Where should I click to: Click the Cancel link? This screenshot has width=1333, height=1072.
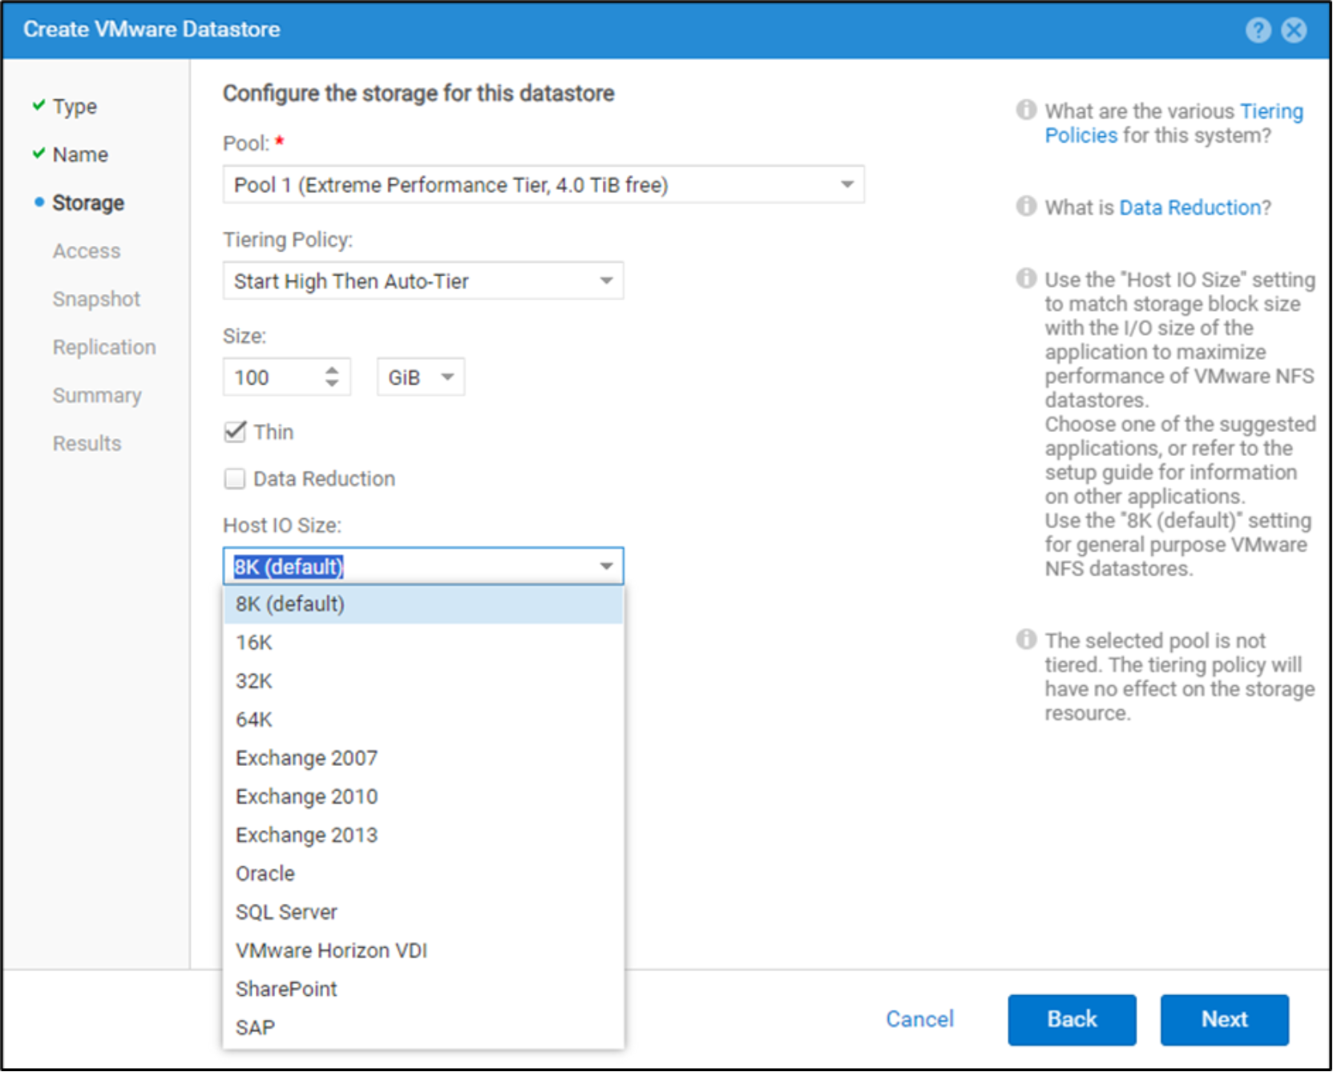(919, 1019)
